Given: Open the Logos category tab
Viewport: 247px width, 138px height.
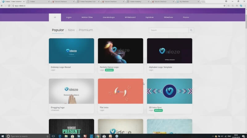Looking at the screenshot, I should pos(69,17).
